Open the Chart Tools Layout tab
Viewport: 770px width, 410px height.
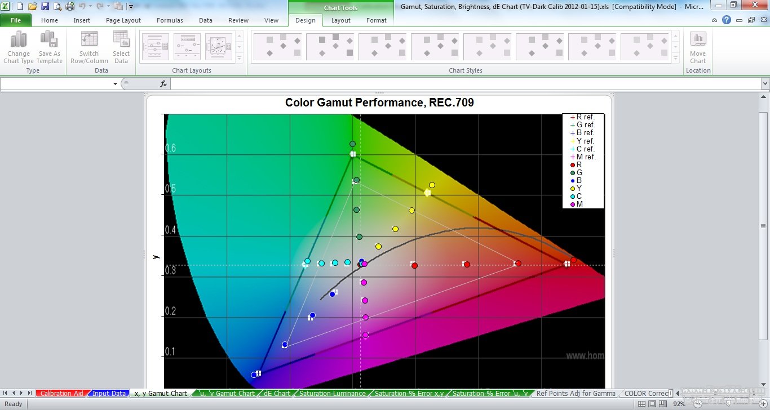(340, 20)
